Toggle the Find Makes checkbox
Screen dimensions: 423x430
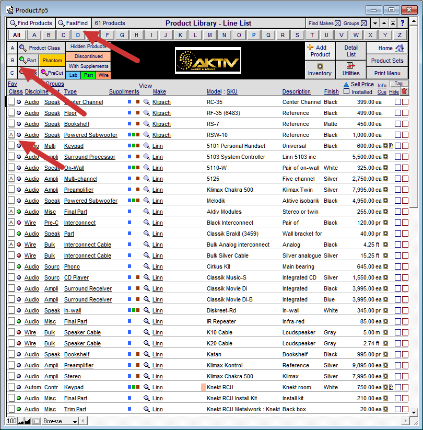pyautogui.click(x=338, y=24)
